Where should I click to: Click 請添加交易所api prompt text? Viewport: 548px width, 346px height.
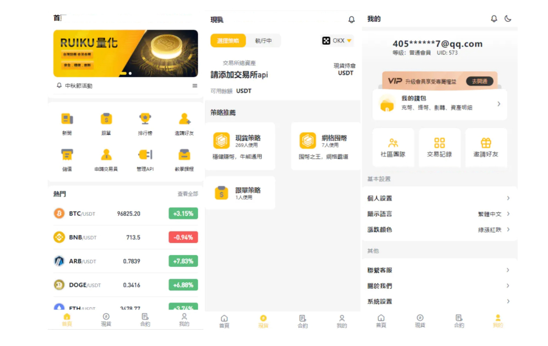[x=239, y=75]
